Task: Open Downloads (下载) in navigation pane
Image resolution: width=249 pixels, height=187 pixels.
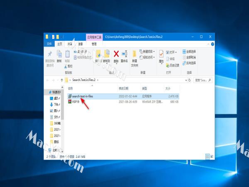Action: [55, 105]
